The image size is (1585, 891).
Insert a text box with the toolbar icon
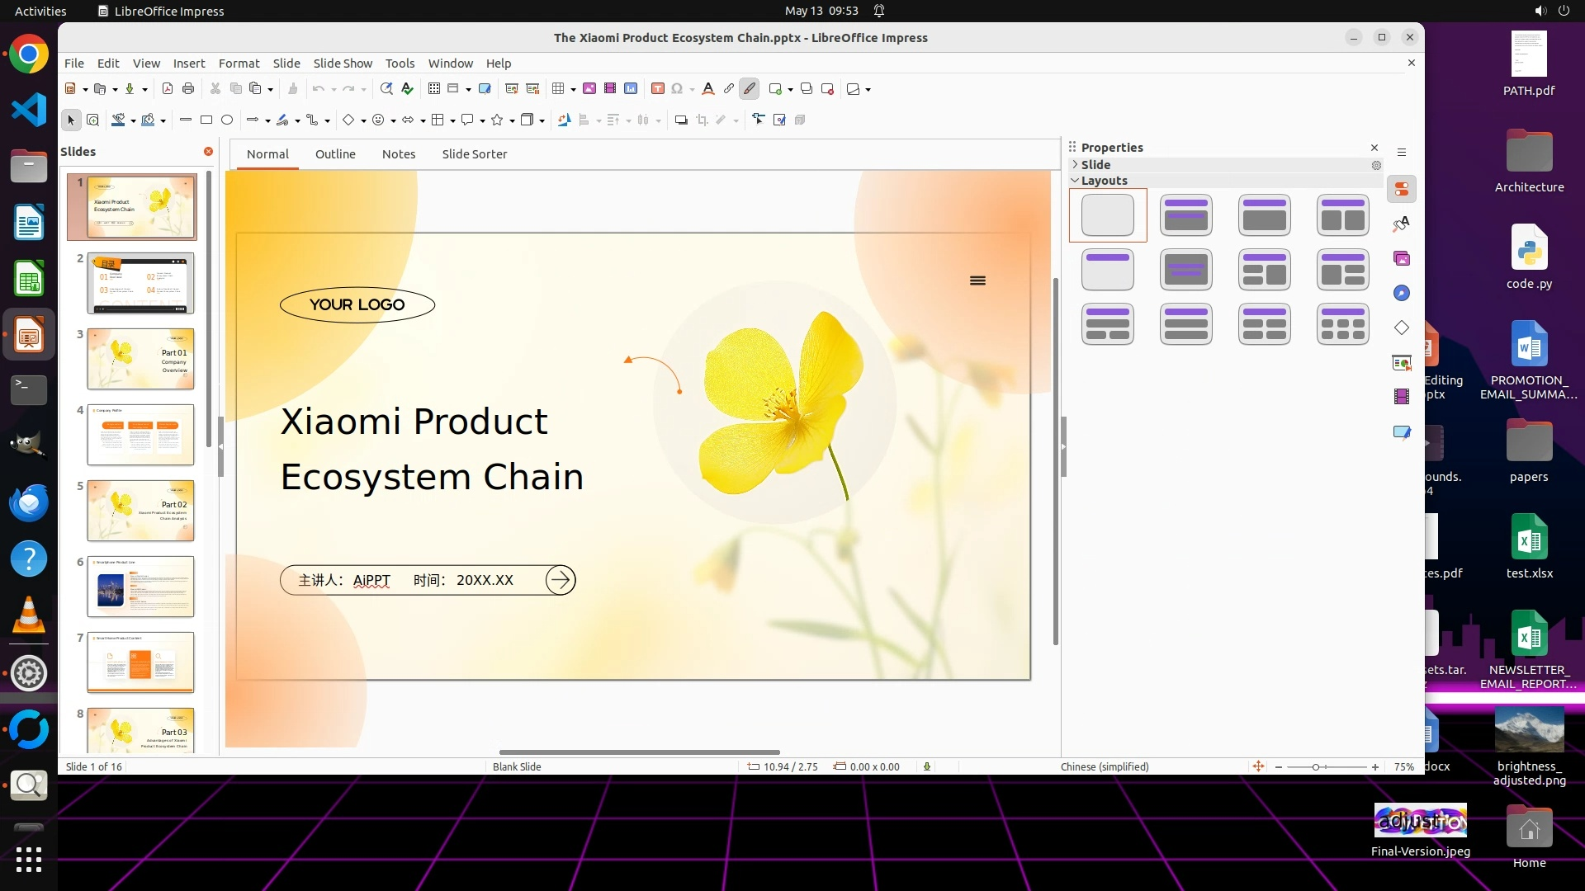coord(658,89)
